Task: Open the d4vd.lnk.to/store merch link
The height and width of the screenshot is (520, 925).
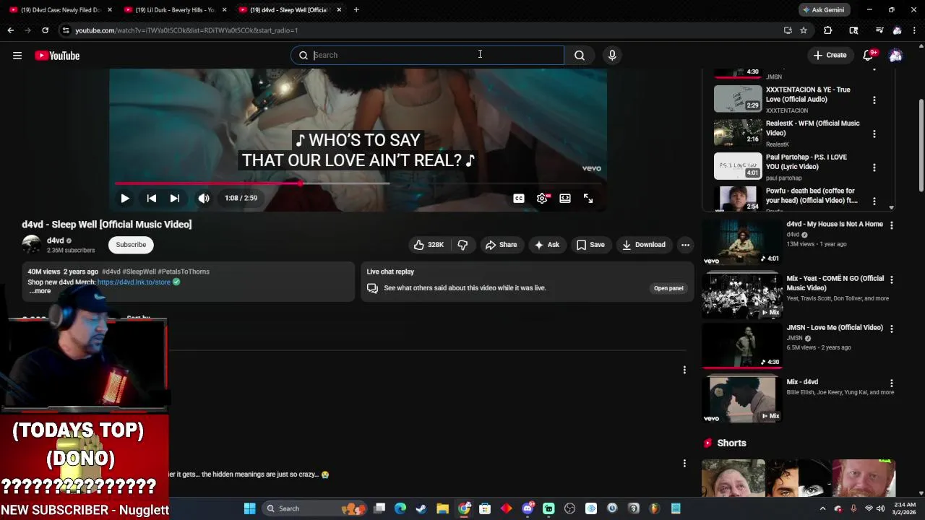Action: pyautogui.click(x=134, y=282)
